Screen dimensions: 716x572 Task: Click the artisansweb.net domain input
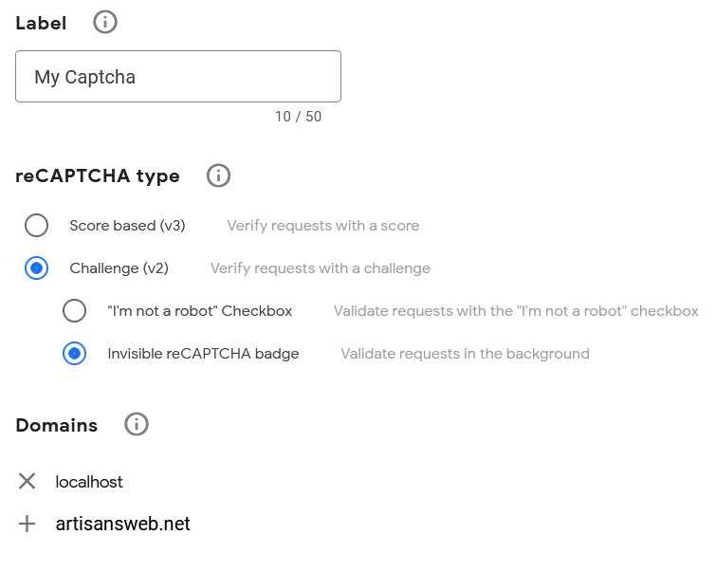click(123, 524)
